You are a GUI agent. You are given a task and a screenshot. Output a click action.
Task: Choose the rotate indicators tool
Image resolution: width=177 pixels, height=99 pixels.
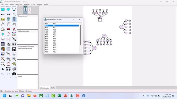[8, 34]
